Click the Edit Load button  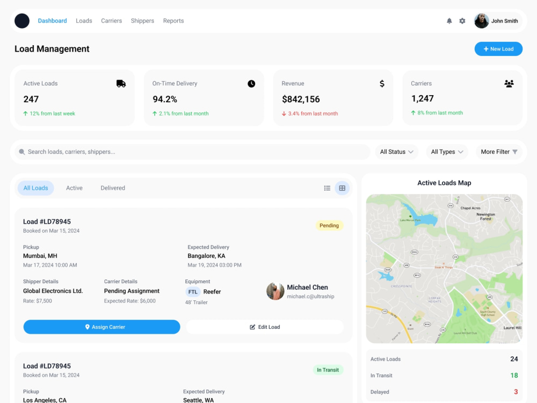265,327
